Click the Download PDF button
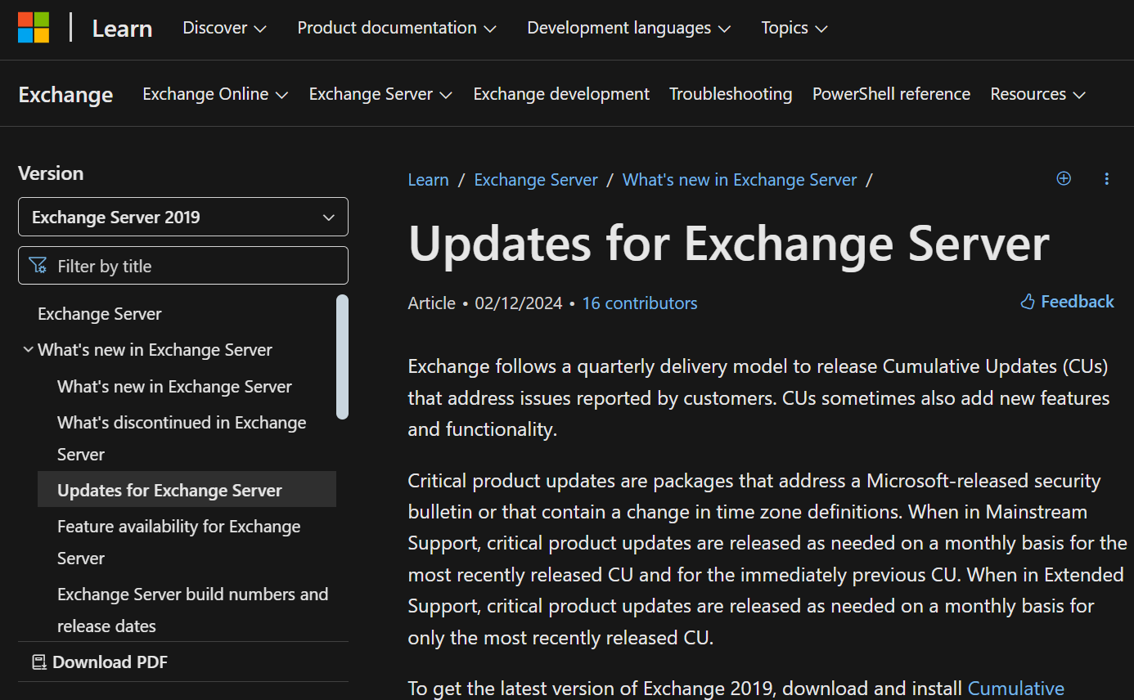This screenshot has height=700, width=1134. 100,662
